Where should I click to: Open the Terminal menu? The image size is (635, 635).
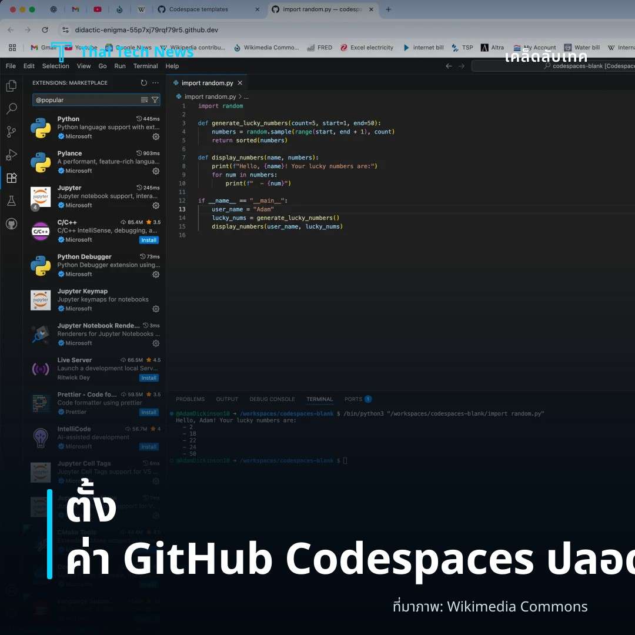pos(145,66)
